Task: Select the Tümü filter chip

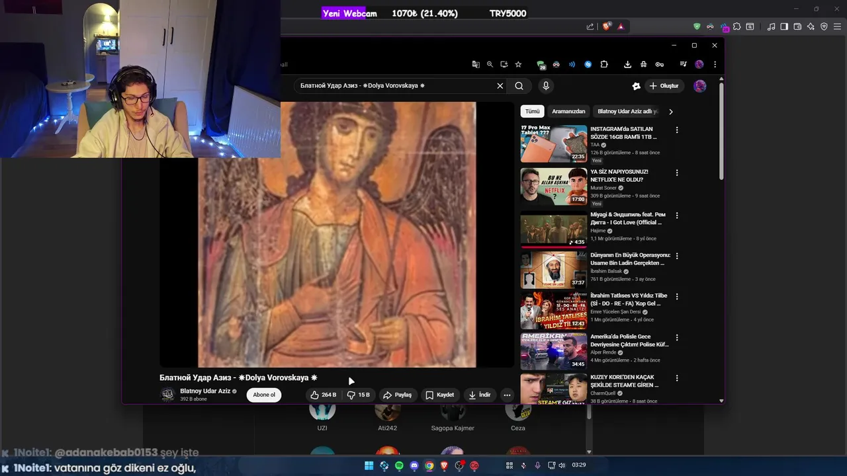Action: pos(533,111)
